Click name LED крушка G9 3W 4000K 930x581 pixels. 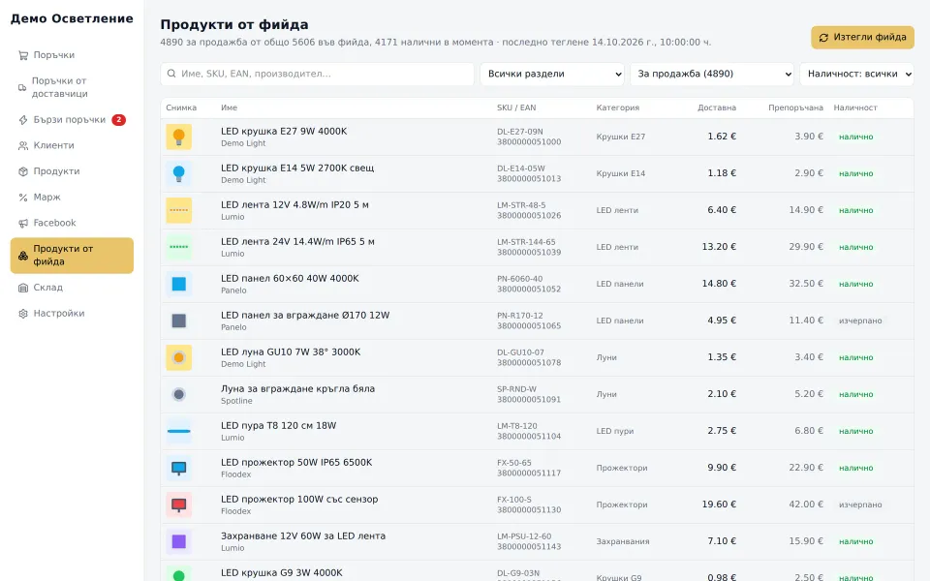(x=282, y=572)
